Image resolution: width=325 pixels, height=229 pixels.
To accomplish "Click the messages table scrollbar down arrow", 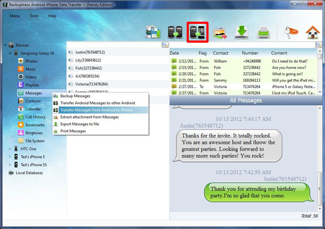I will tap(320, 92).
